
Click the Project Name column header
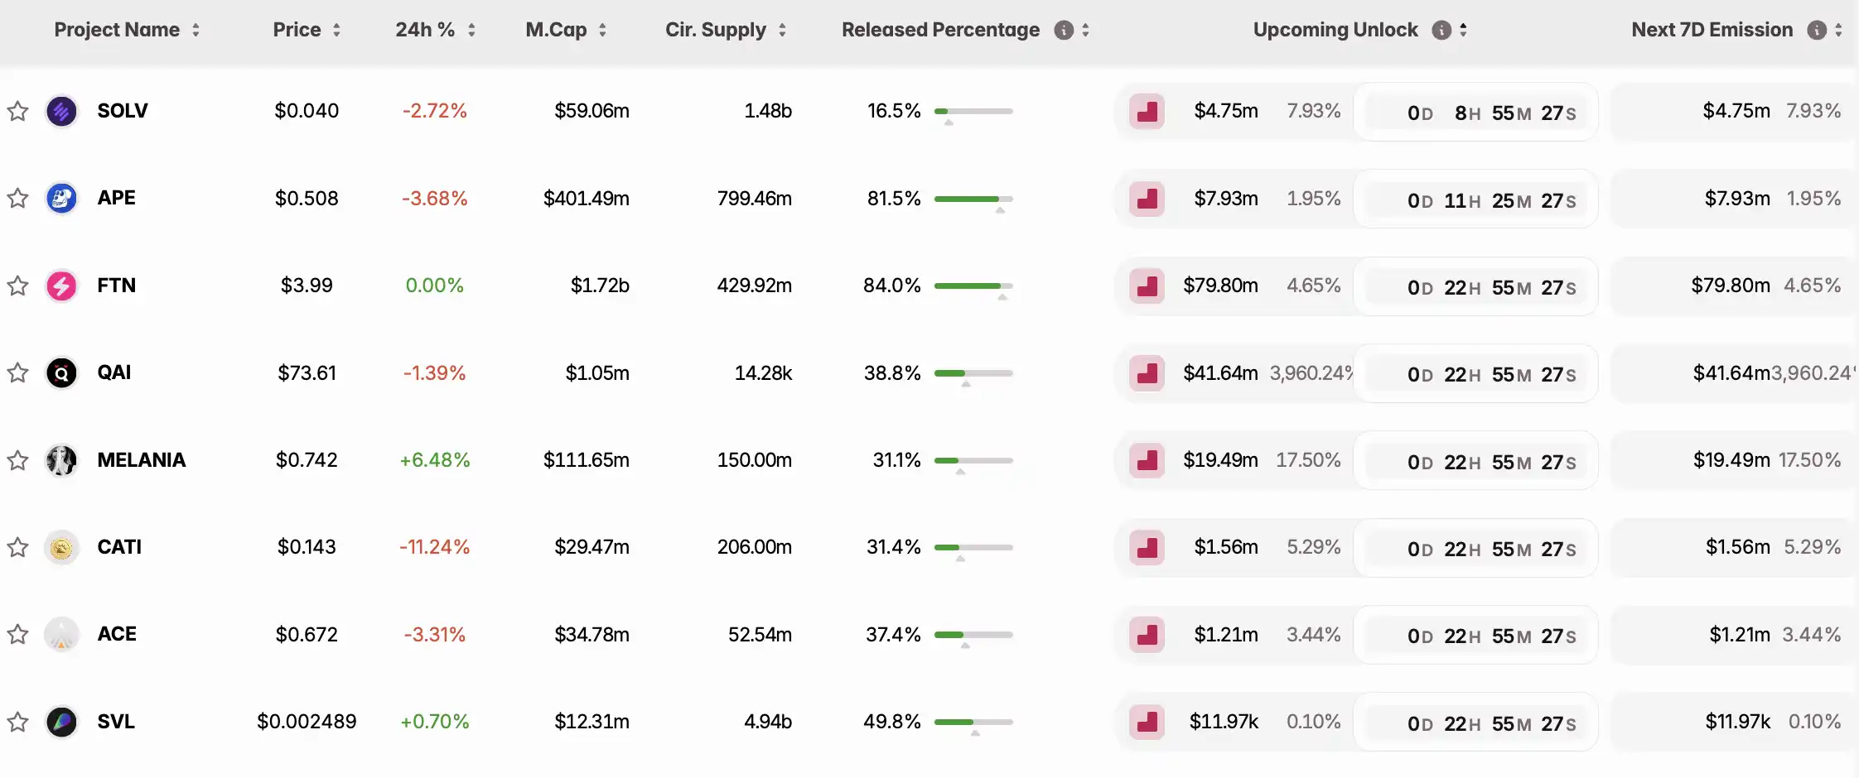(117, 31)
